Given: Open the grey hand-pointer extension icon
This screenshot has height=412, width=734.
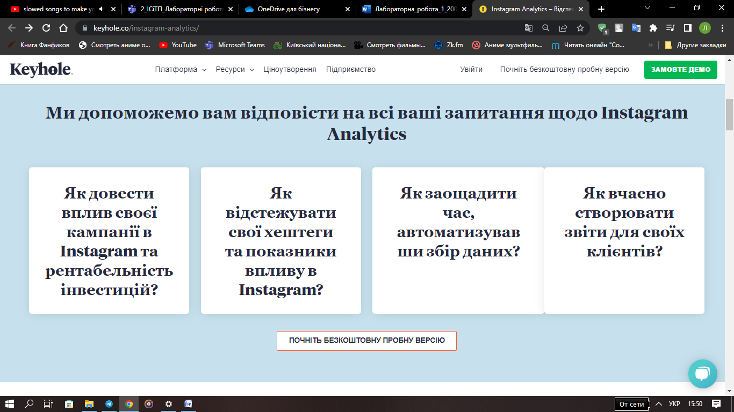Looking at the screenshot, I should (x=619, y=28).
